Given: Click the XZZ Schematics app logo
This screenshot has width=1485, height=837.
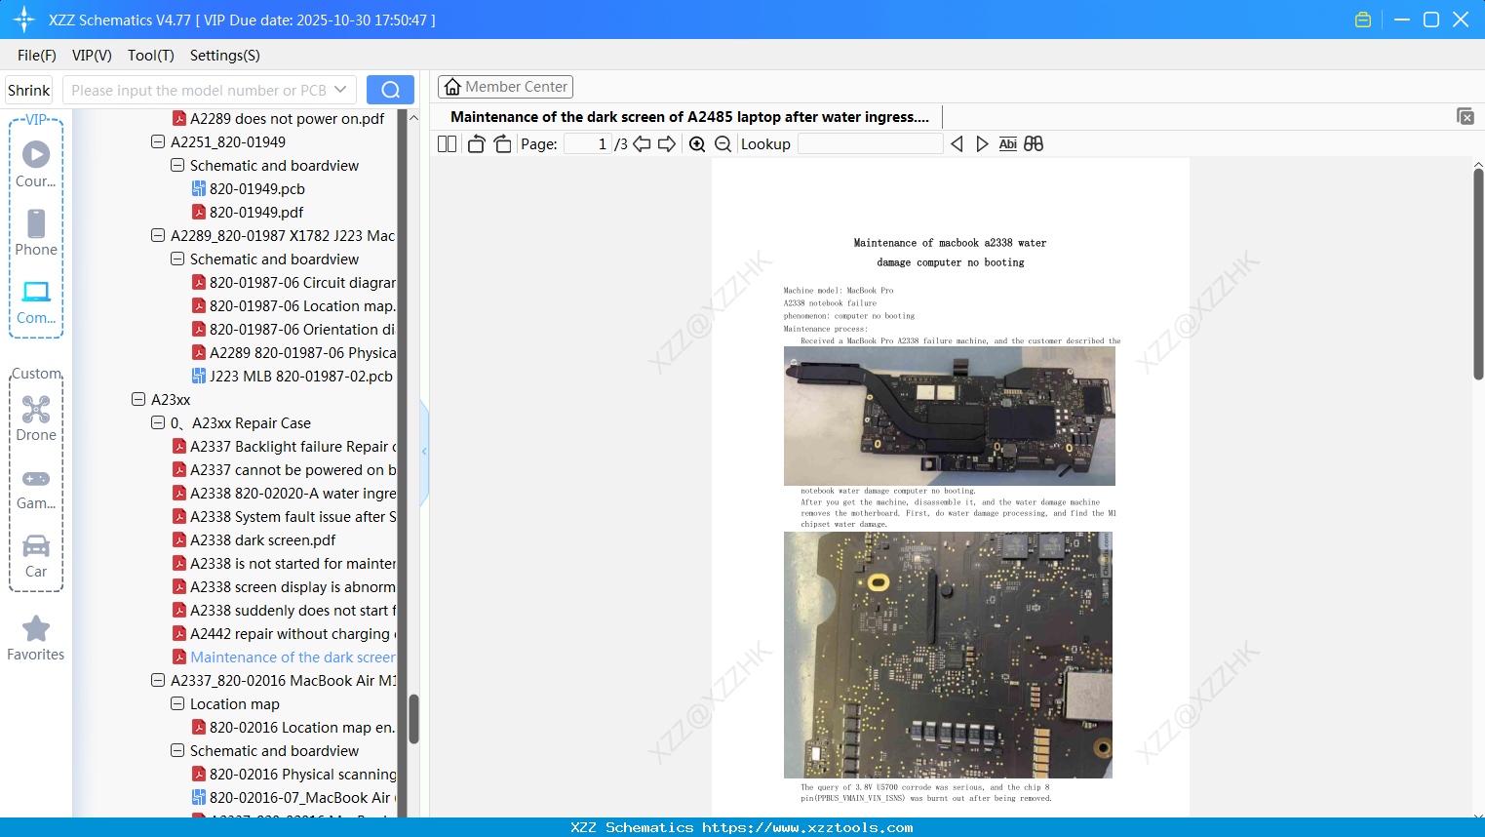Looking at the screenshot, I should pos(24,20).
